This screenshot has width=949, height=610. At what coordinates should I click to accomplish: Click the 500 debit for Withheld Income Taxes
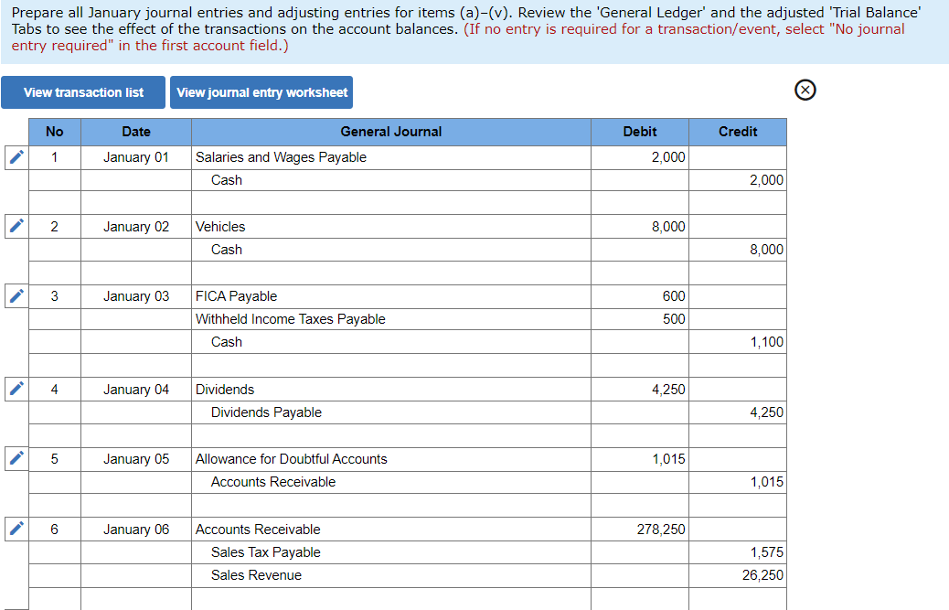[x=640, y=319]
